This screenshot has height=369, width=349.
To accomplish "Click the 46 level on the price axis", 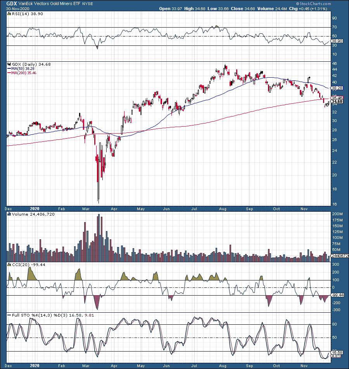I will tap(334, 64).
